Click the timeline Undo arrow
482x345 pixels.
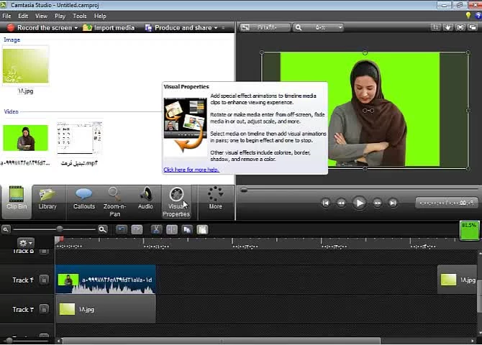122,229
